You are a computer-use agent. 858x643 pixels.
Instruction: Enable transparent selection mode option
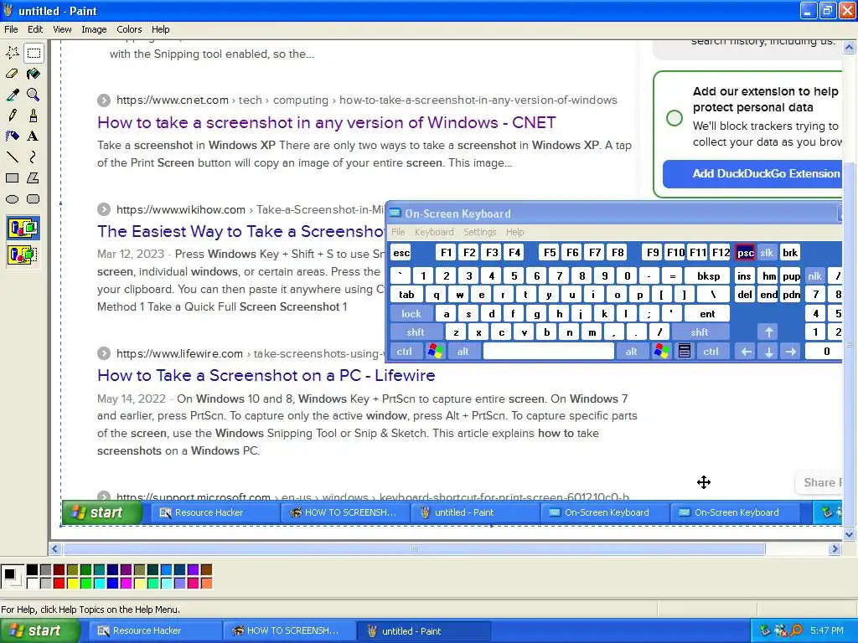23,255
